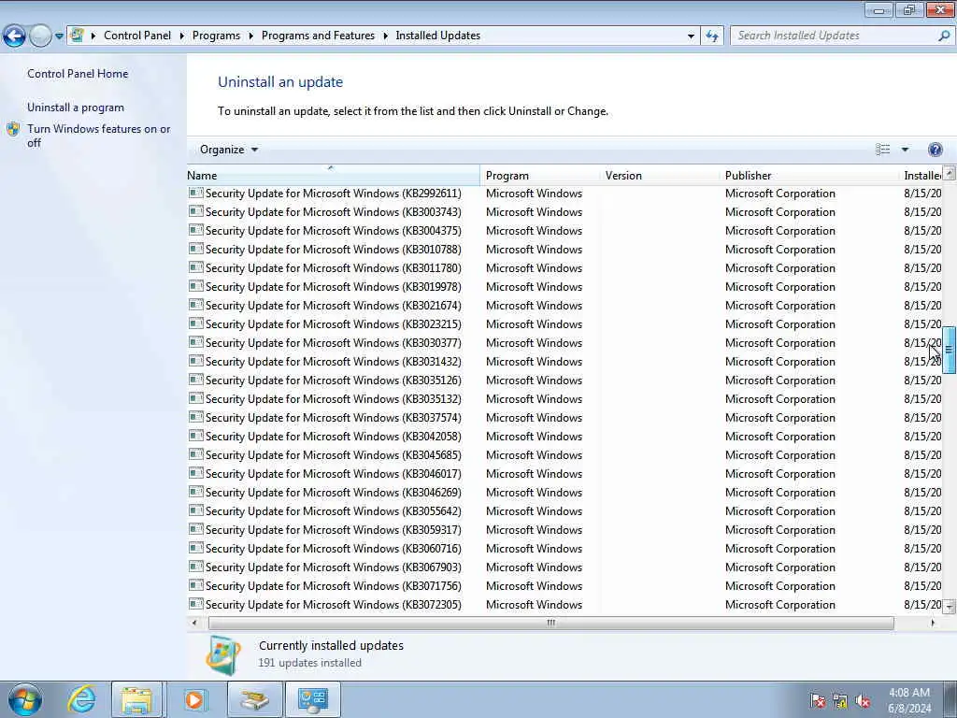957x718 pixels.
Task: Click icon of update KB3023215
Action: pos(196,323)
